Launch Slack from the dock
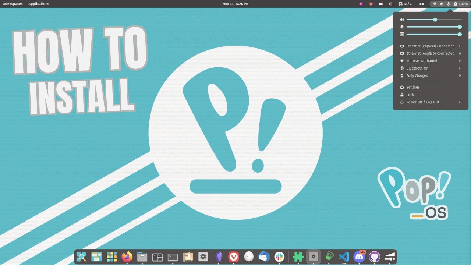This screenshot has width=471, height=265. pyautogui.click(x=279, y=257)
